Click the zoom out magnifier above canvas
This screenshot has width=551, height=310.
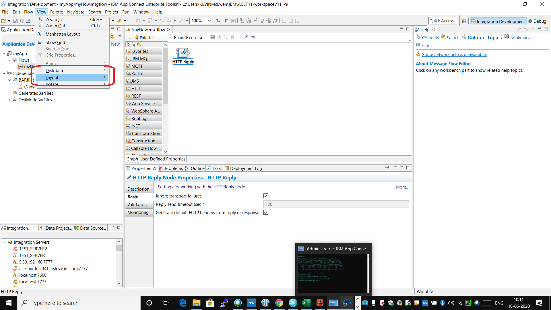253,37
